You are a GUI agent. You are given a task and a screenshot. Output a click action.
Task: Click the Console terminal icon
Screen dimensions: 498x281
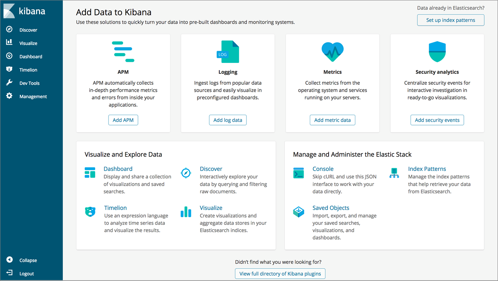click(x=299, y=173)
